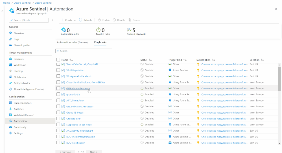Switch to the Automation rules (Preview) tab
282x153 pixels.
tap(73, 42)
